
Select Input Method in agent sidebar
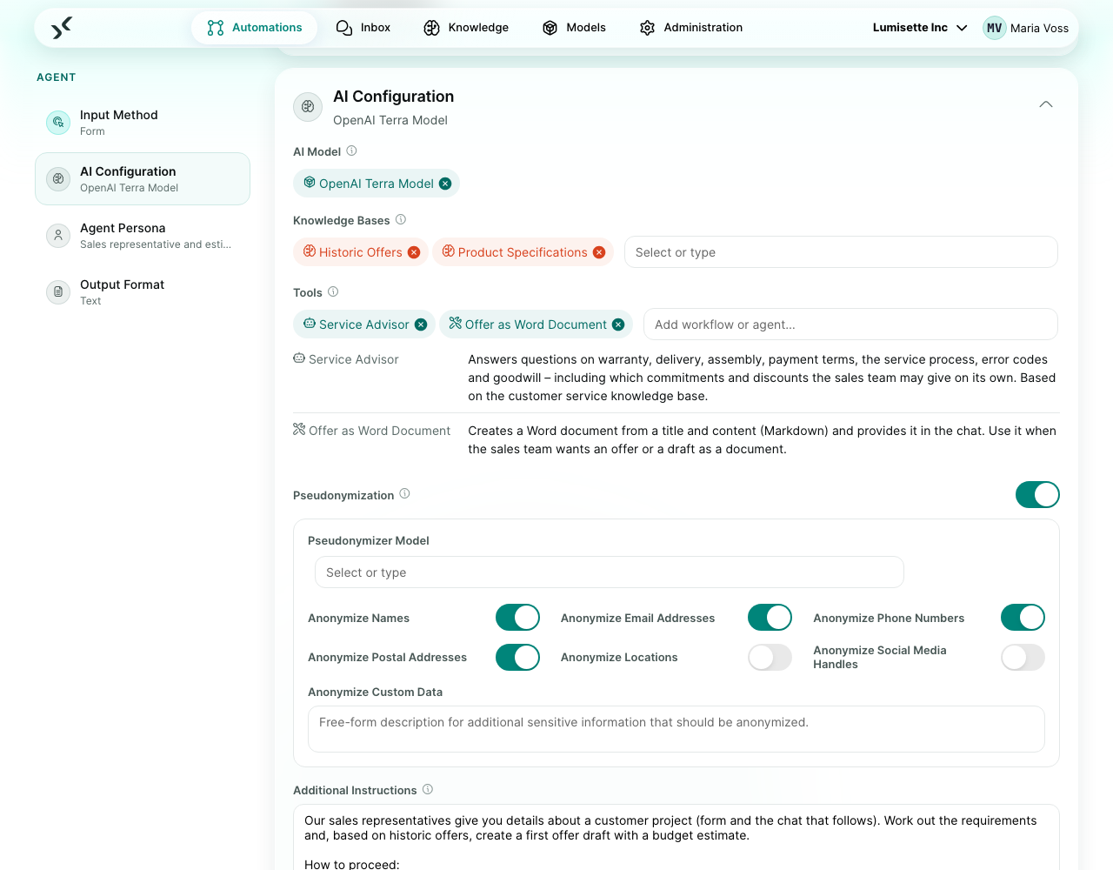[x=143, y=123]
